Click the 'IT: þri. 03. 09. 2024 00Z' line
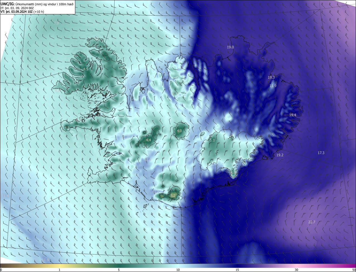Viewport: 356px width, 272px height. (x=17, y=8)
